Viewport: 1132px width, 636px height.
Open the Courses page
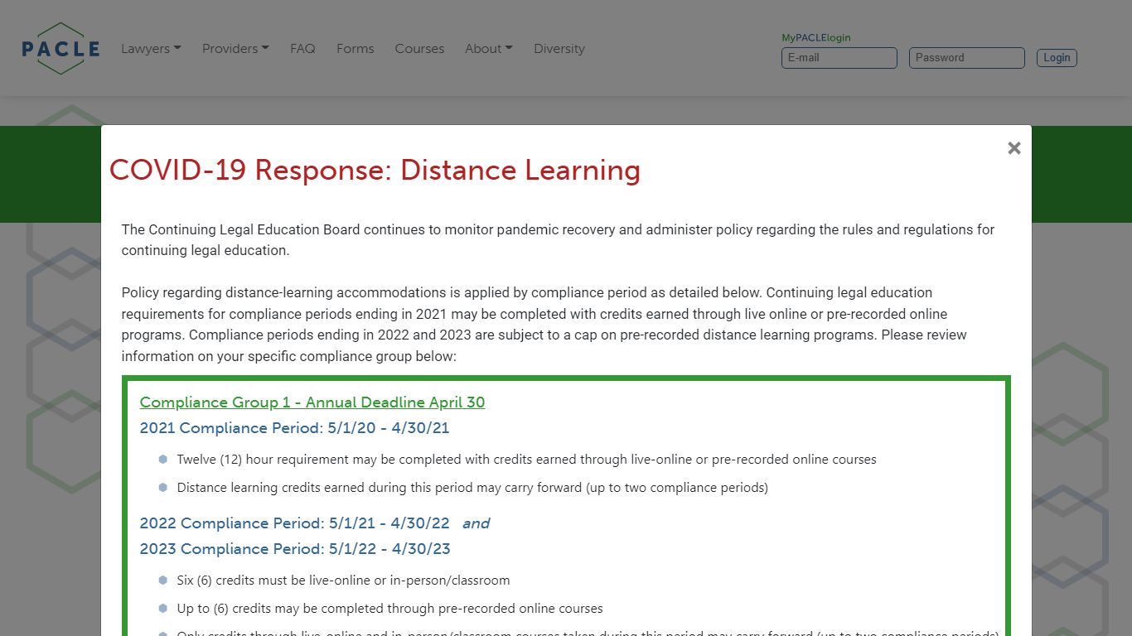419,49
